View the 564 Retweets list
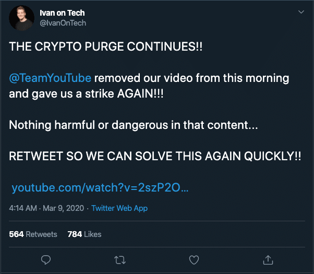The image size is (314, 274). tap(33, 234)
